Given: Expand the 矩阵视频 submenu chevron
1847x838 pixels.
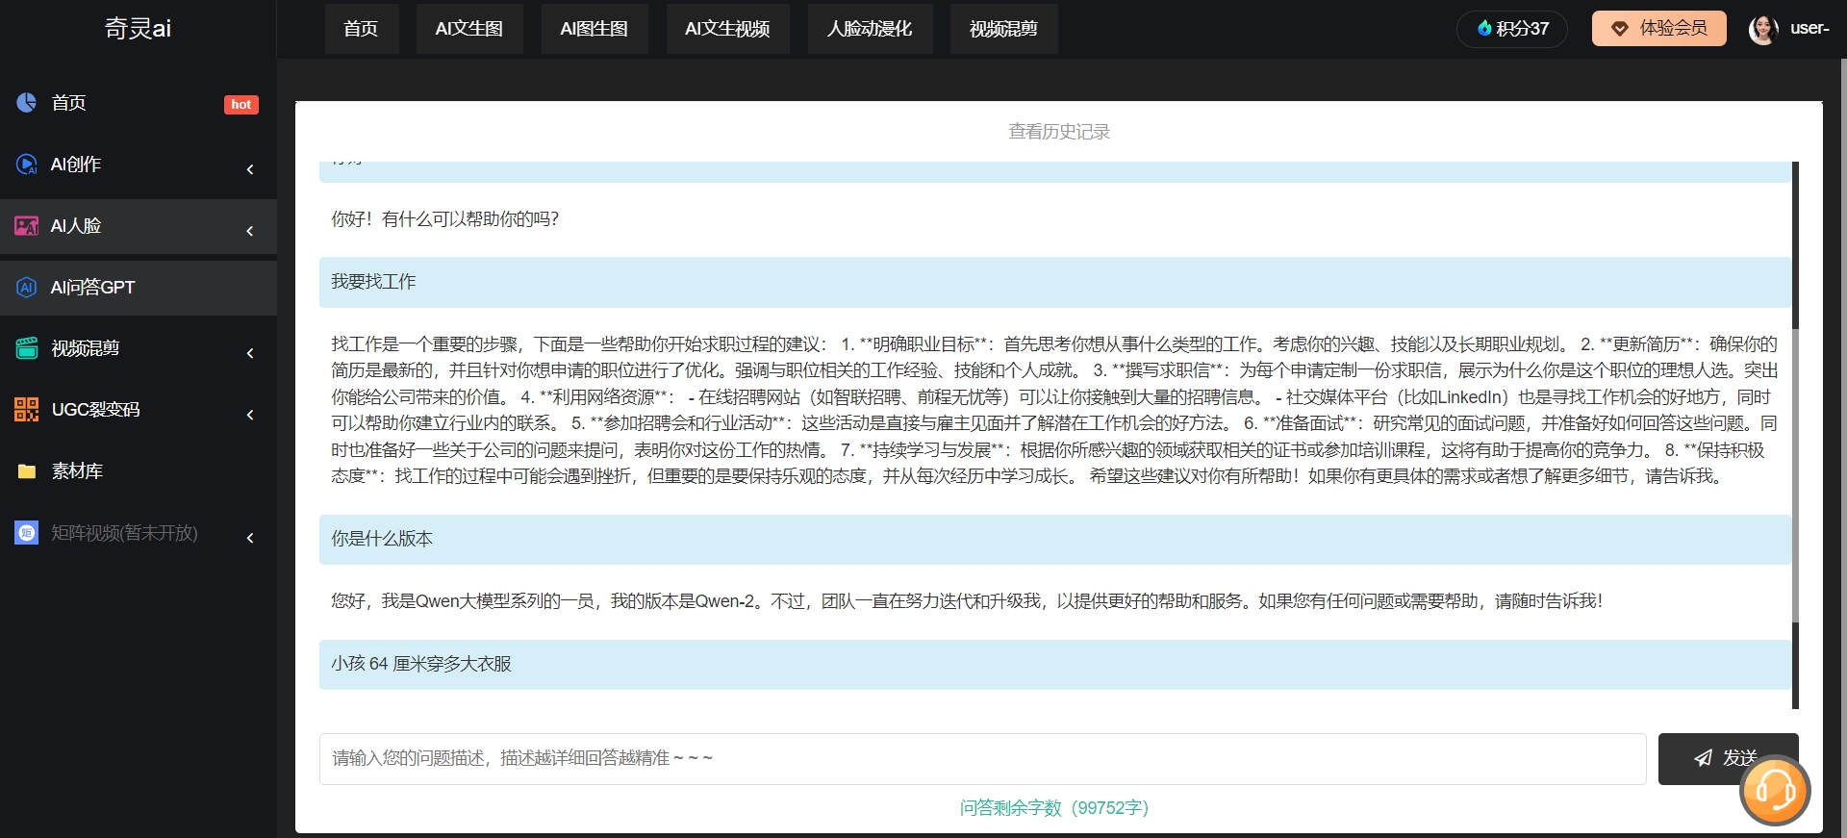Looking at the screenshot, I should click(250, 538).
